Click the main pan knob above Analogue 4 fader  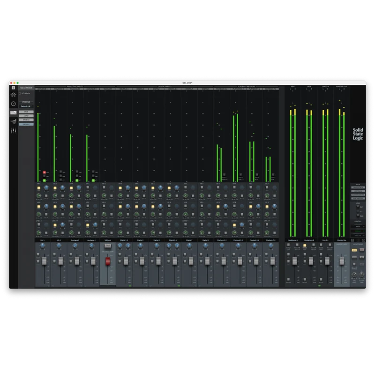coord(91,246)
